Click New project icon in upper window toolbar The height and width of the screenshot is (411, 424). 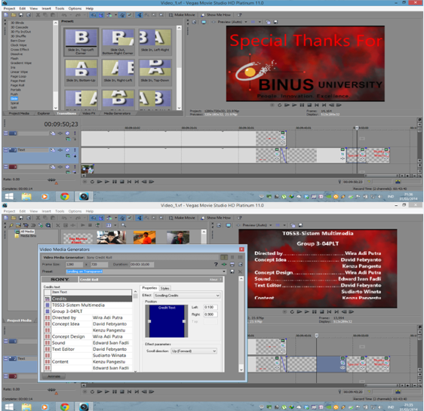click(x=6, y=15)
